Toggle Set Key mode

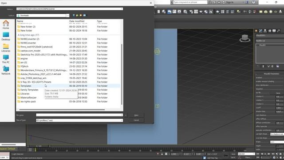(x=233, y=157)
